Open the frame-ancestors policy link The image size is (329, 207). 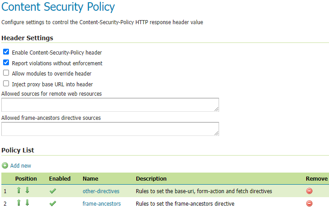(x=101, y=204)
